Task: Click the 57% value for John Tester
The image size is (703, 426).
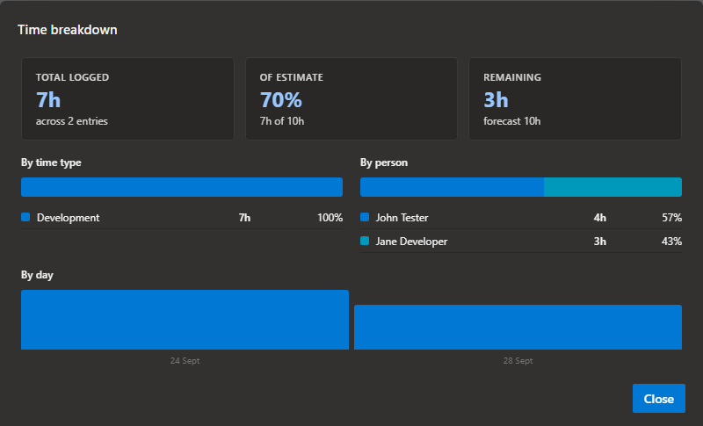Action: (671, 218)
